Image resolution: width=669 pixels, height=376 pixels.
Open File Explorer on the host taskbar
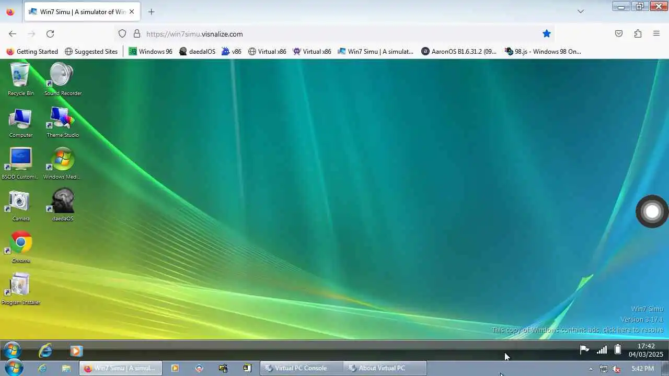tap(66, 368)
